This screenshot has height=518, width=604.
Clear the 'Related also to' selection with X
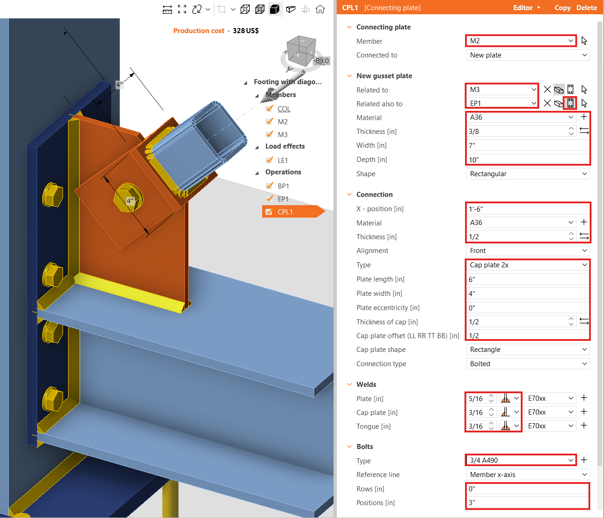pyautogui.click(x=547, y=104)
